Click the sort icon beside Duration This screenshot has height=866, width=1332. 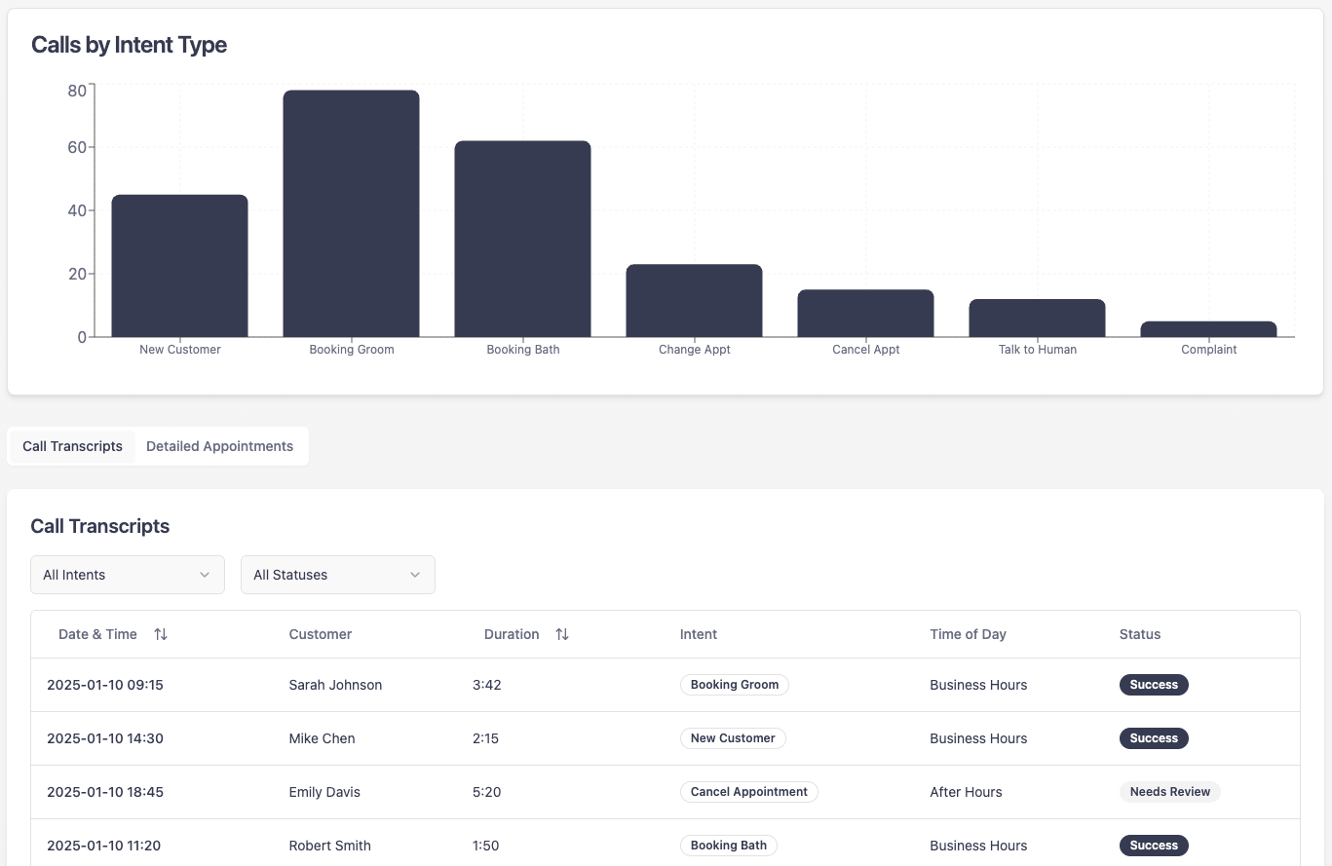pyautogui.click(x=562, y=634)
